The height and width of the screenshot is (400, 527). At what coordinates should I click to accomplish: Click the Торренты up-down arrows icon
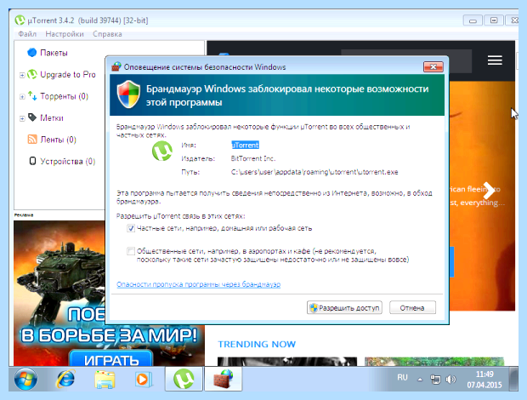point(32,96)
